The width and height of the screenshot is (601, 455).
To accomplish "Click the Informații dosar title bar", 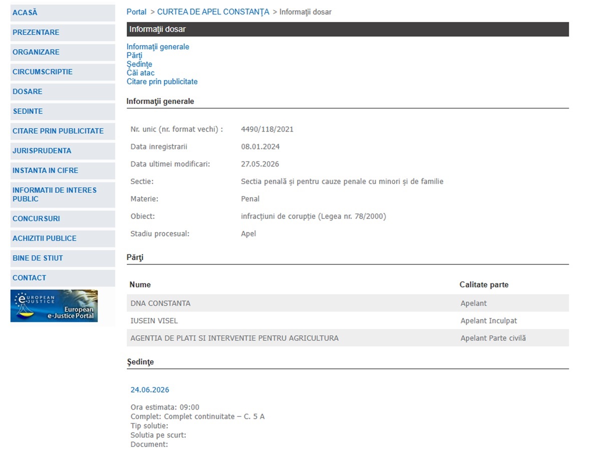I will click(348, 29).
